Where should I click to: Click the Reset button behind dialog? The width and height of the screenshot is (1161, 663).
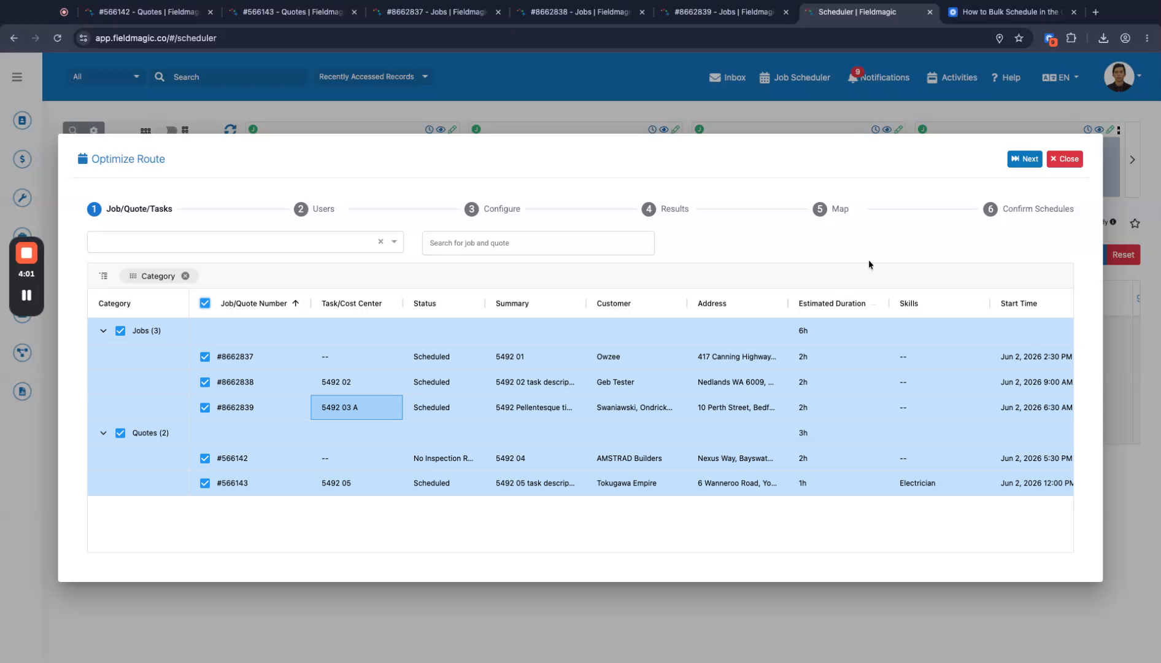(1122, 255)
